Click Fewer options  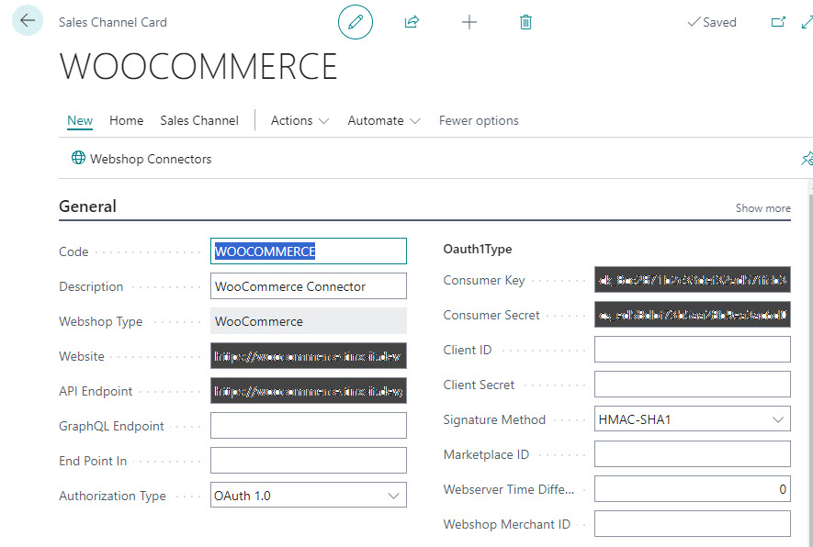tap(479, 121)
